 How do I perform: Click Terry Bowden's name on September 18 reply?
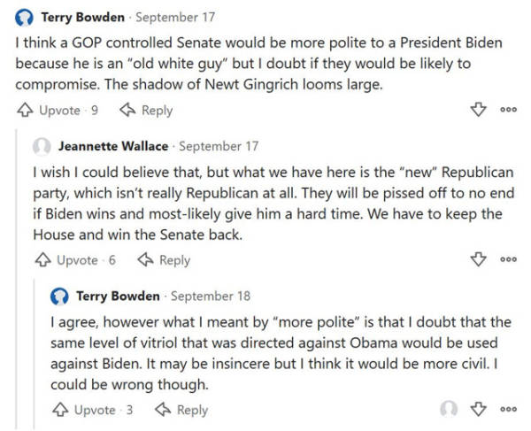tap(118, 296)
